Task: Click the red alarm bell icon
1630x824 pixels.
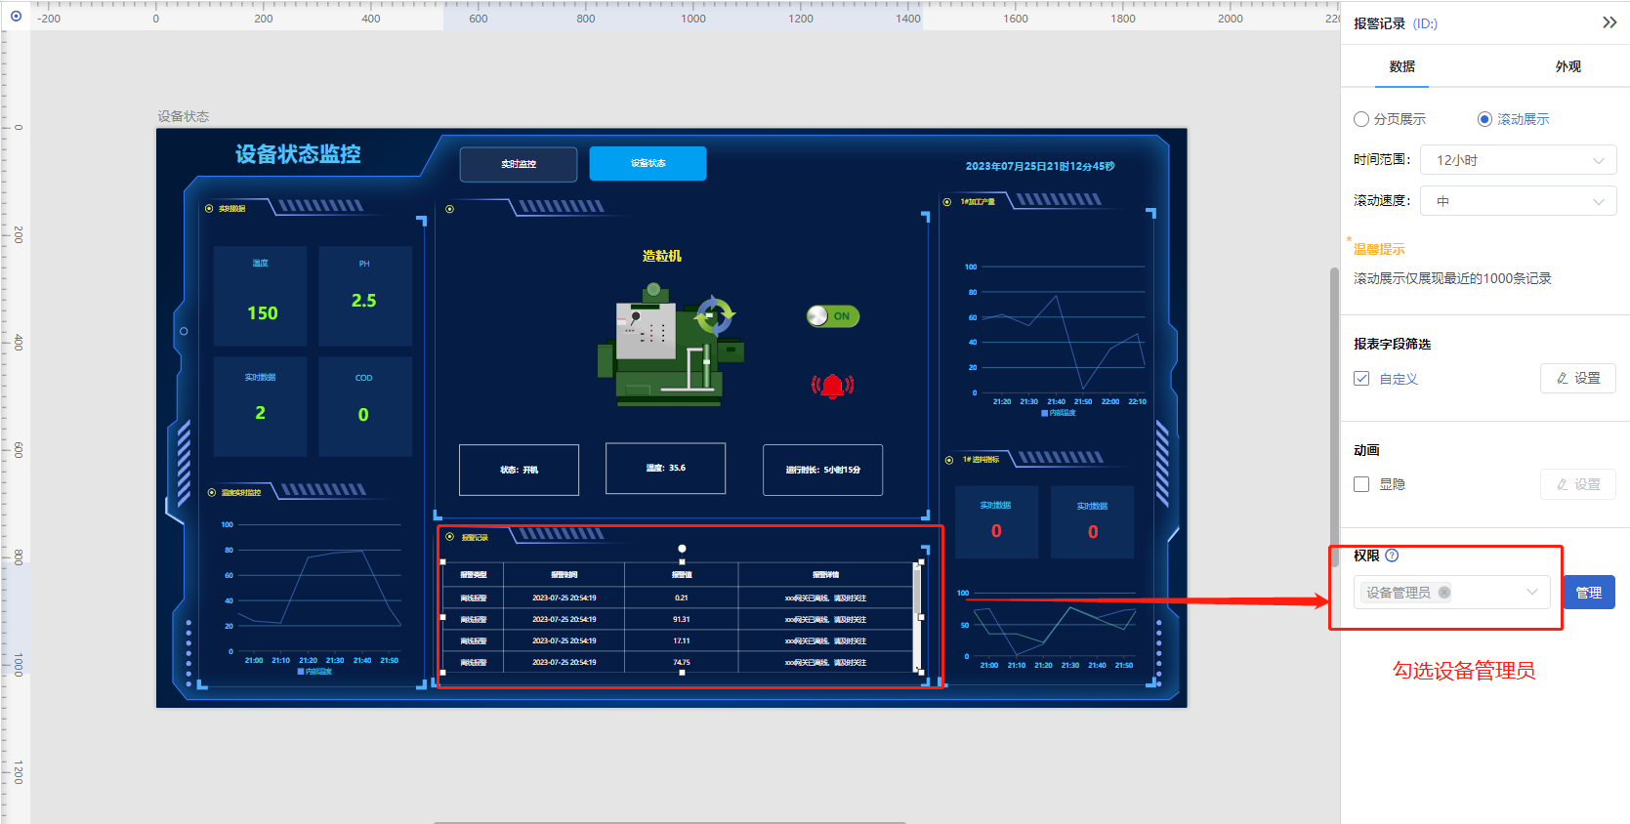Action: (x=832, y=387)
